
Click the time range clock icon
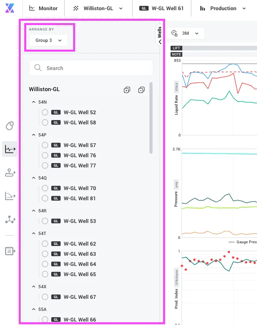(x=174, y=33)
